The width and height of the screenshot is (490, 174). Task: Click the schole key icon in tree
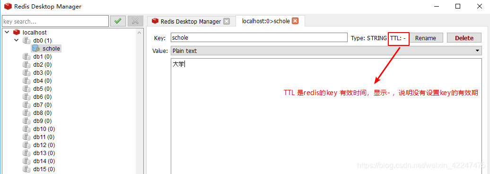click(x=36, y=48)
